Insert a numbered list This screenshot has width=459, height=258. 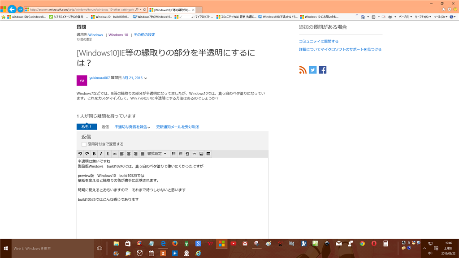pos(181,154)
